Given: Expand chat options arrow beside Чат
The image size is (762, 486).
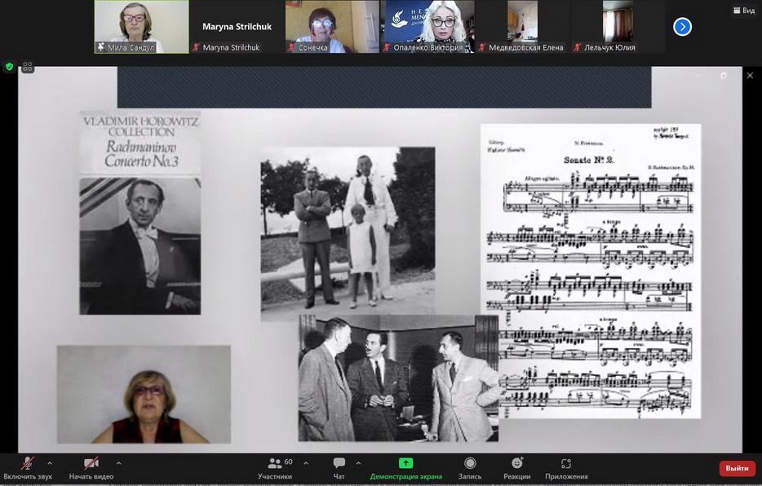Looking at the screenshot, I should point(358,464).
